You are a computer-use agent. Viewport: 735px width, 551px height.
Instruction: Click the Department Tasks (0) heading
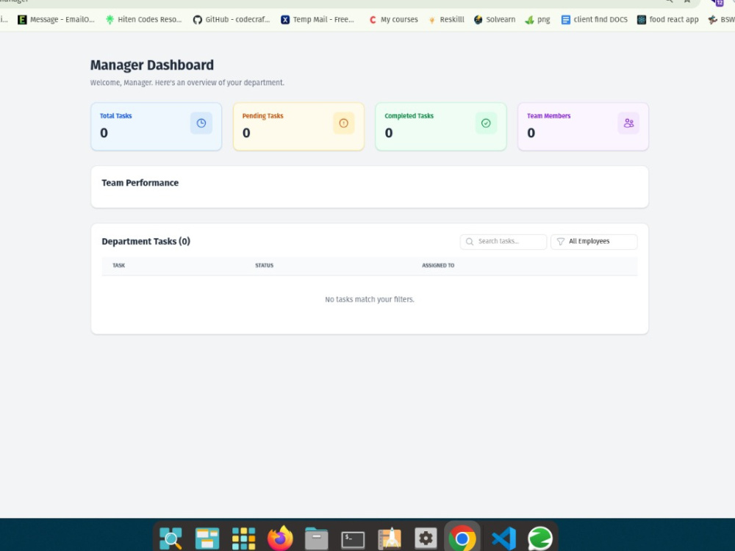[x=146, y=242]
